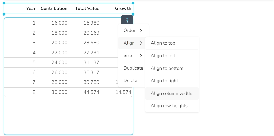Click the bottom-left selection handle of header row

4,14
